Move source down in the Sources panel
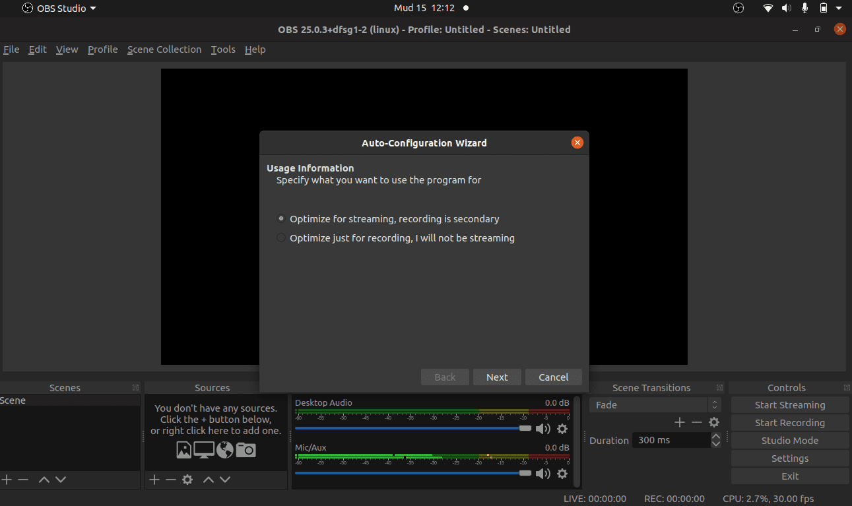The height and width of the screenshot is (506, 852). pyautogui.click(x=225, y=480)
